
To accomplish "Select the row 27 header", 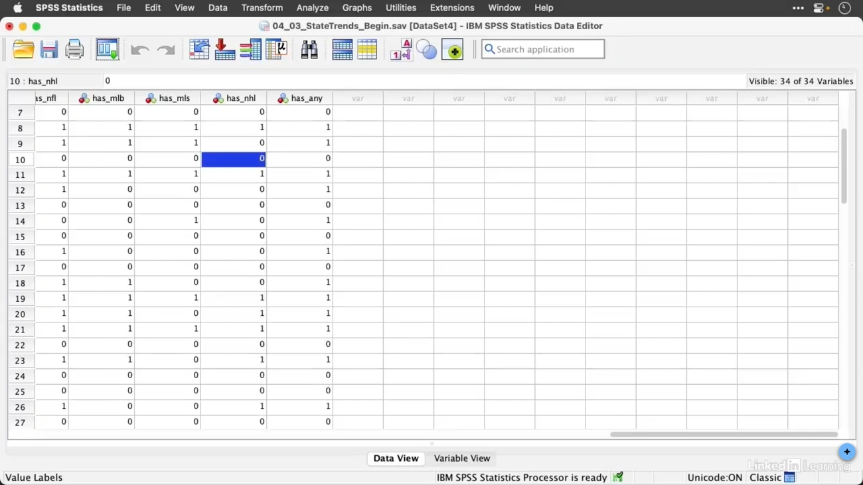I will pyautogui.click(x=21, y=423).
